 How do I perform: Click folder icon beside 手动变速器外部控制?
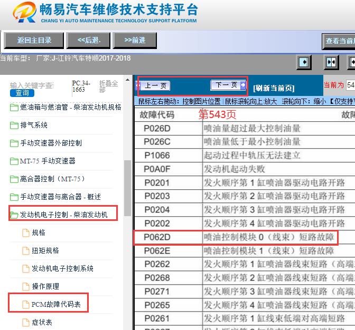click(14, 143)
